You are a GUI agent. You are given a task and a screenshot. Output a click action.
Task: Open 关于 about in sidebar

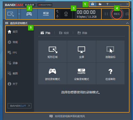tap(13, 84)
